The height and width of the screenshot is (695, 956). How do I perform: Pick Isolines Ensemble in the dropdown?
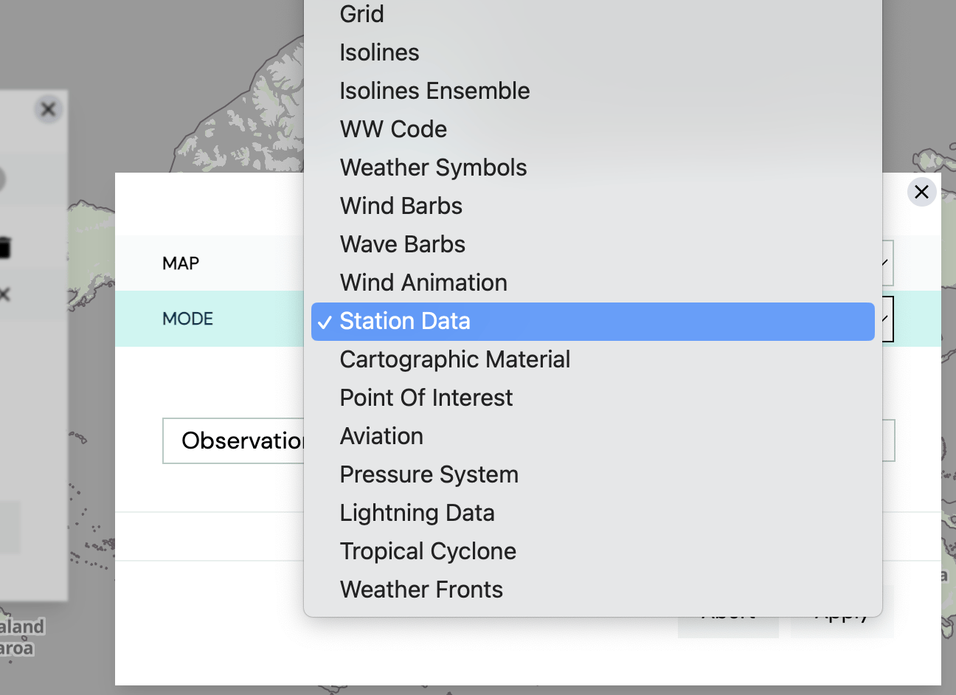pos(434,91)
